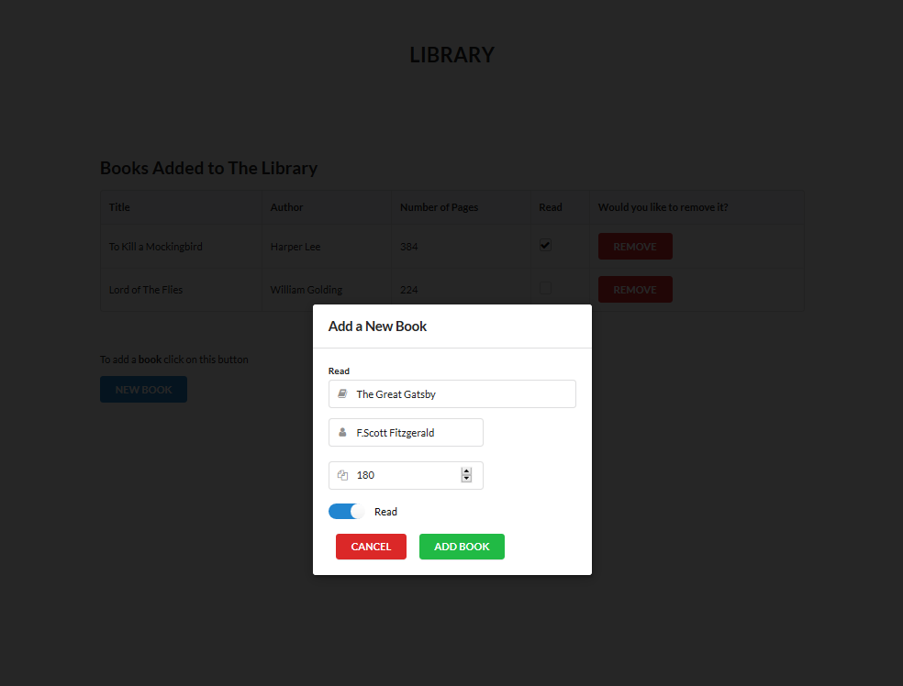The height and width of the screenshot is (686, 903).
Task: Click the Add a New Book heading
Action: coord(377,326)
